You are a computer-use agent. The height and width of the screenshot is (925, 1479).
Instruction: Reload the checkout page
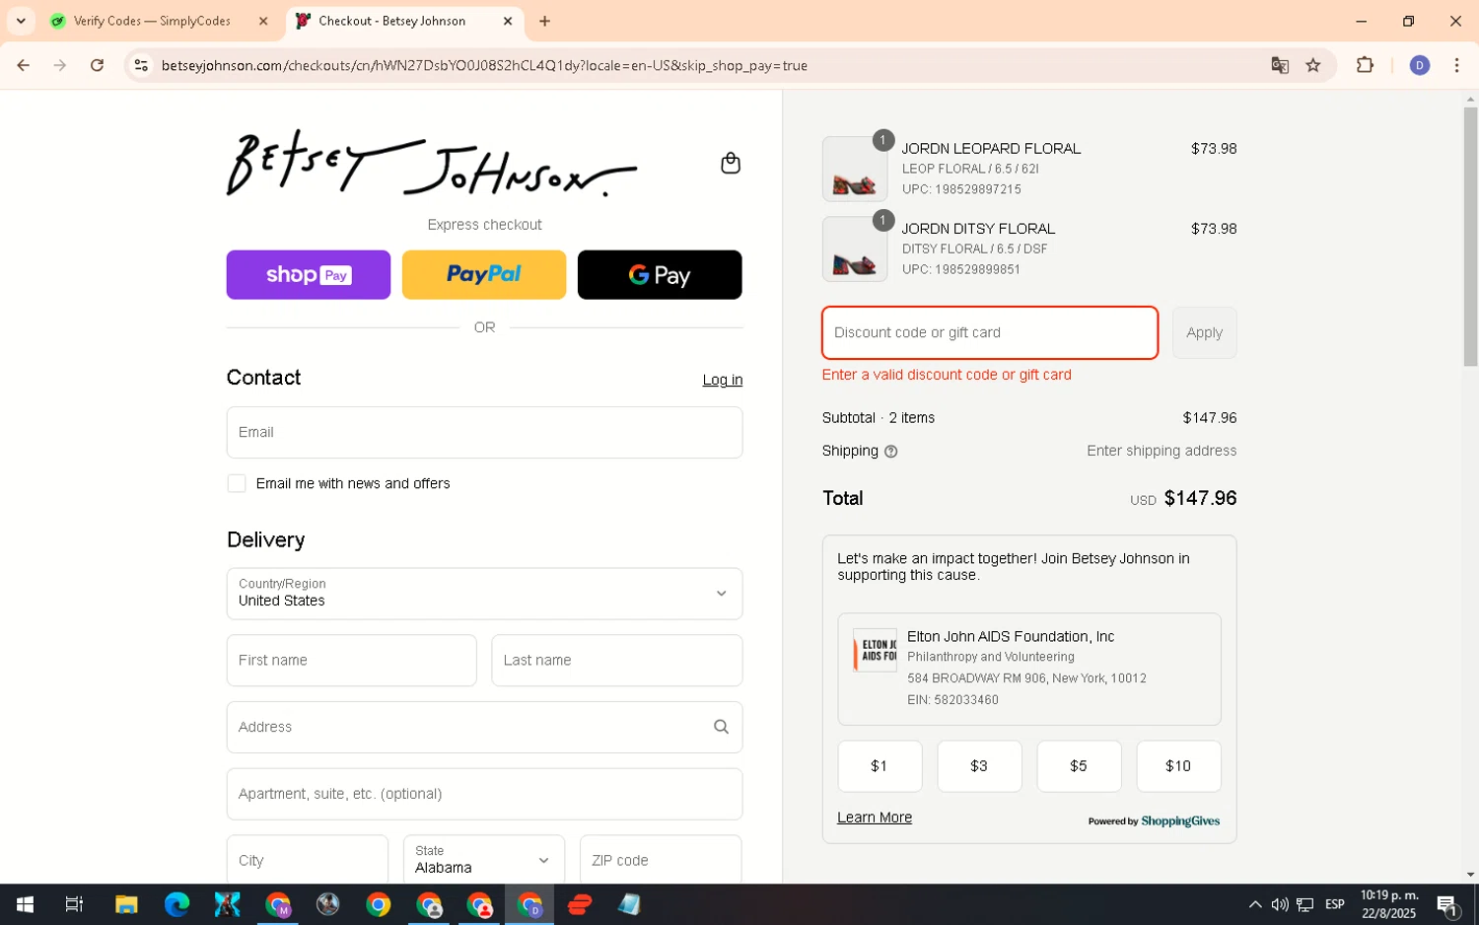97,65
